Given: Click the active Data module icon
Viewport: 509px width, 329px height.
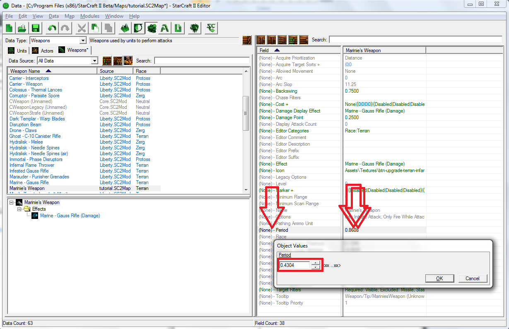Looking at the screenshot, I should [x=151, y=28].
